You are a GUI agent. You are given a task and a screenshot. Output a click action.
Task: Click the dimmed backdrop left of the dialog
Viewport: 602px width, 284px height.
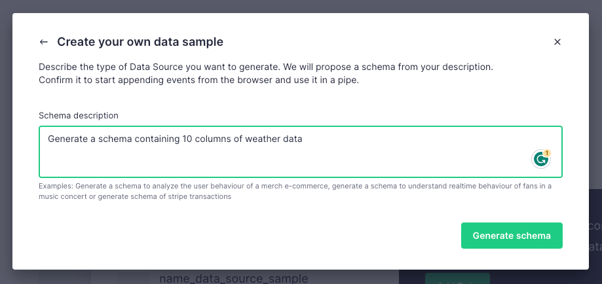6,144
